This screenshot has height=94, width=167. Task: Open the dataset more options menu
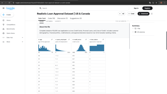coord(152,14)
